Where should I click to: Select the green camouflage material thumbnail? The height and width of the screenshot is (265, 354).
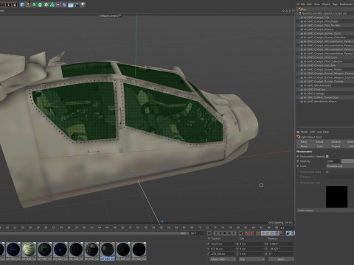click(x=29, y=250)
